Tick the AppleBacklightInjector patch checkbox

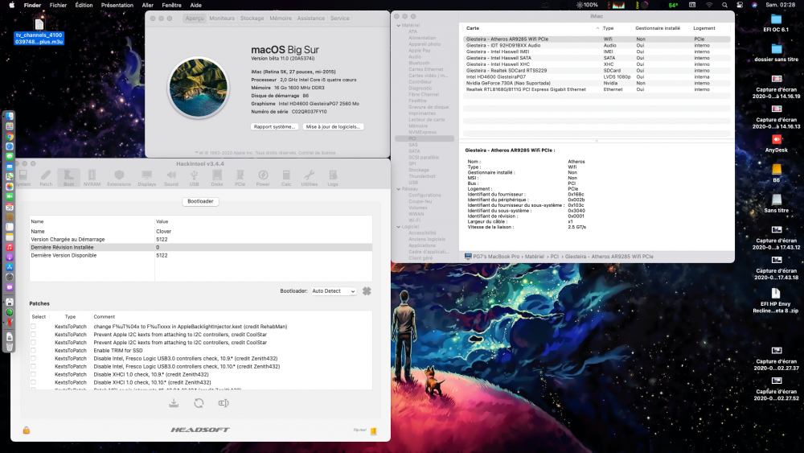pos(33,327)
